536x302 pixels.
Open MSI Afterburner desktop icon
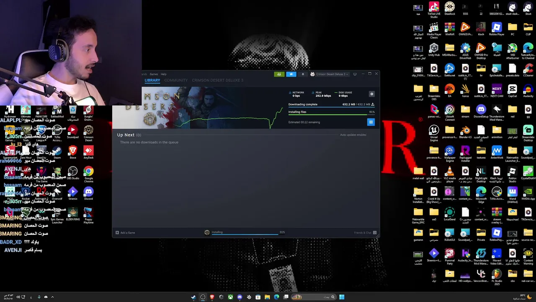513,51
